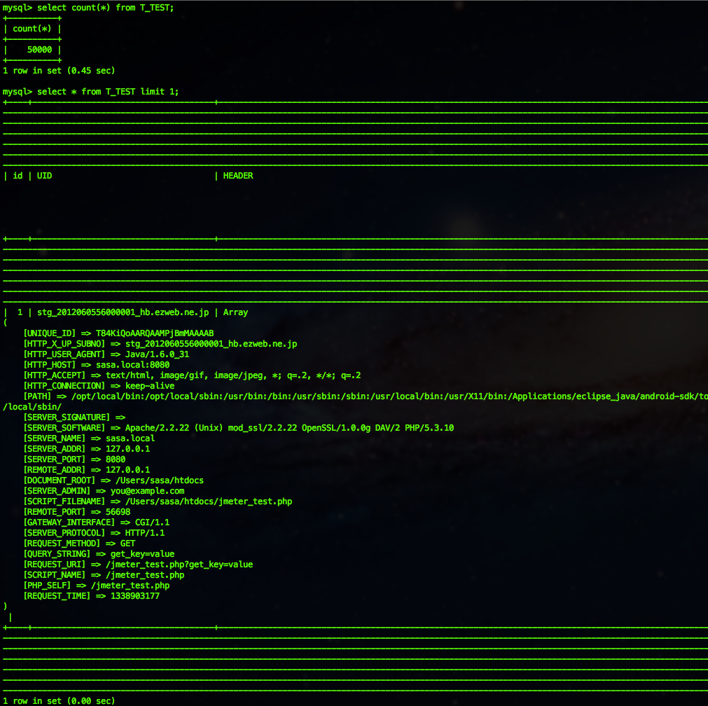Click the QUERY_STRING get_key=value line
This screenshot has height=706, width=708.
pyautogui.click(x=99, y=554)
